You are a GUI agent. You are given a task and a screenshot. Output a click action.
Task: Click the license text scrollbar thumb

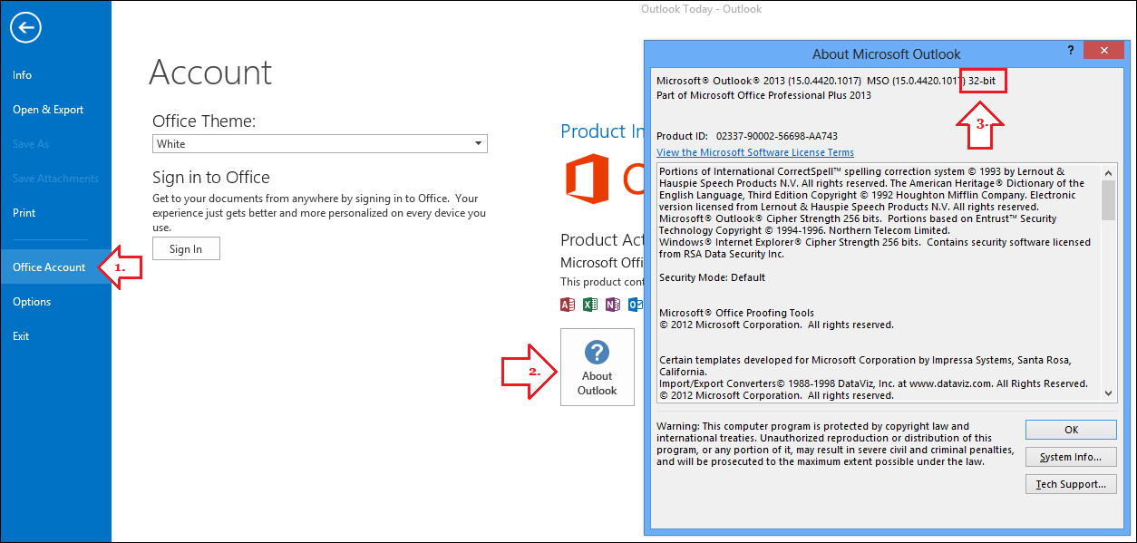coord(1108,199)
